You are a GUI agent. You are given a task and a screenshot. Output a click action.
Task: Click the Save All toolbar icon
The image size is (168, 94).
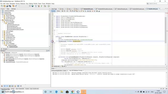click(10, 6)
